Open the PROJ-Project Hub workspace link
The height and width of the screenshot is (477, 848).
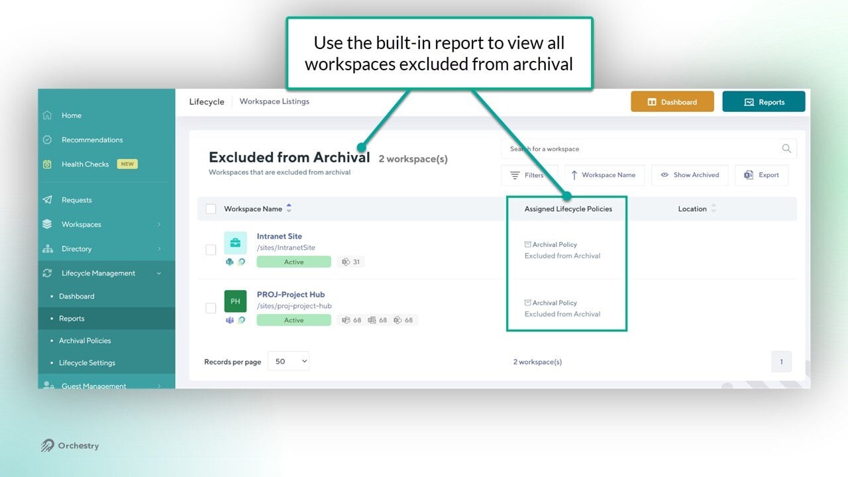click(x=291, y=295)
